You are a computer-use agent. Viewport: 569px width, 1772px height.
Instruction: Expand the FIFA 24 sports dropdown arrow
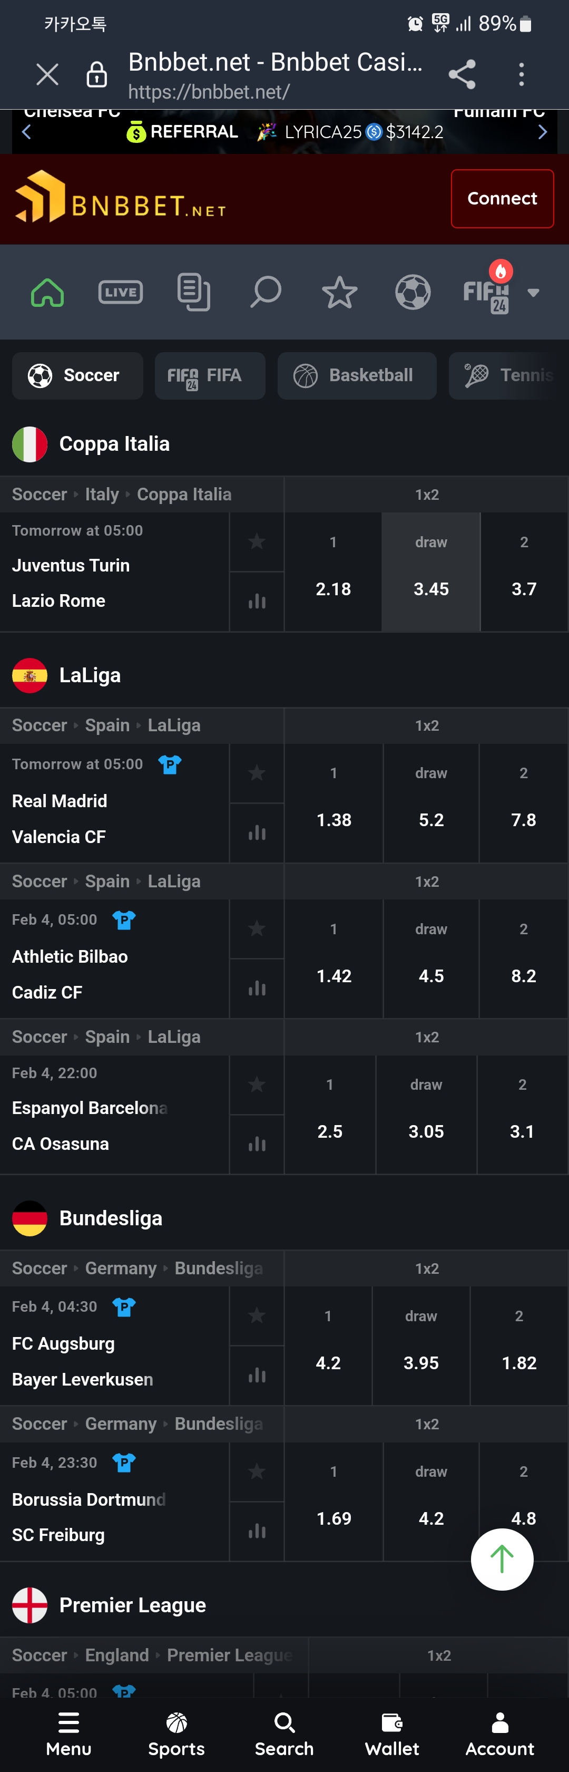point(533,293)
